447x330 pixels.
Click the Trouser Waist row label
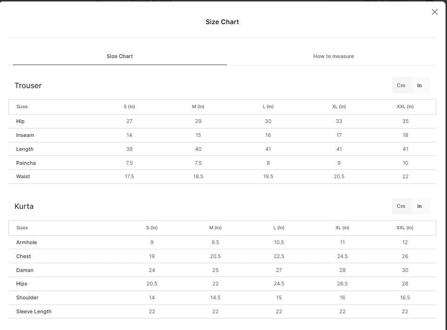23,176
